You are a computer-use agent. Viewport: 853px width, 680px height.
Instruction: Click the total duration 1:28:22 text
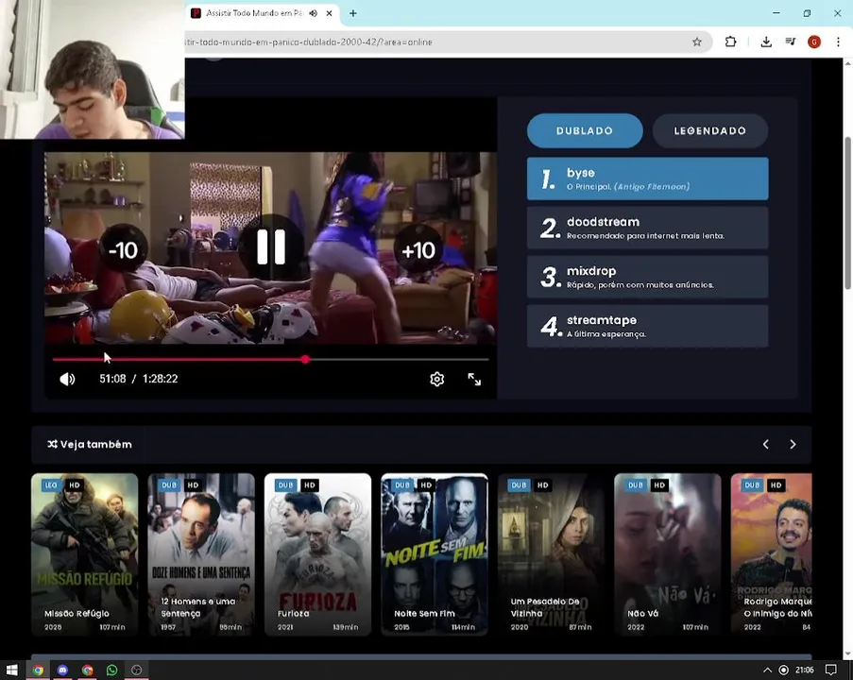160,379
